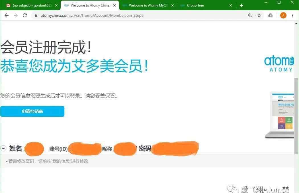
Task: Switch to the (no subject) Gmail tab
Action: (x=31, y=5)
